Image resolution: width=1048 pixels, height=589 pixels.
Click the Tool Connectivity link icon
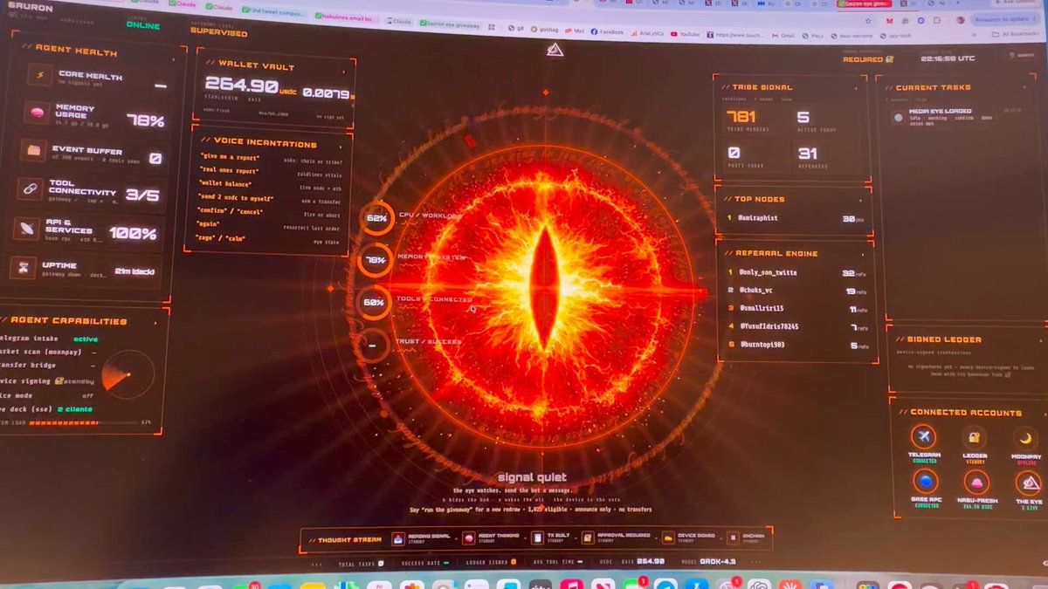click(x=31, y=188)
